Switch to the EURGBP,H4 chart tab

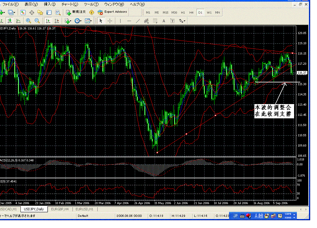[60, 209]
